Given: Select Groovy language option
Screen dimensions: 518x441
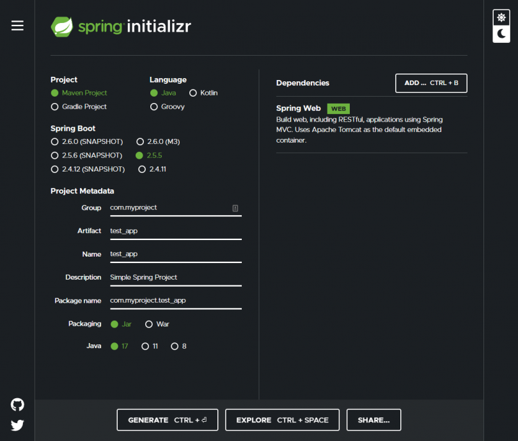Looking at the screenshot, I should click(153, 107).
